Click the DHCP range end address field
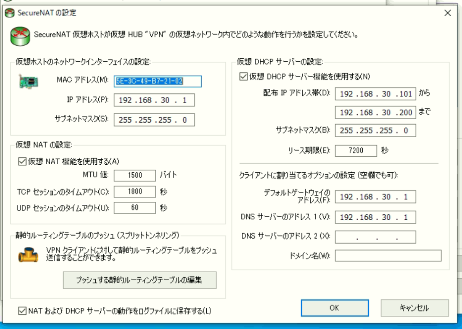 tap(375, 112)
